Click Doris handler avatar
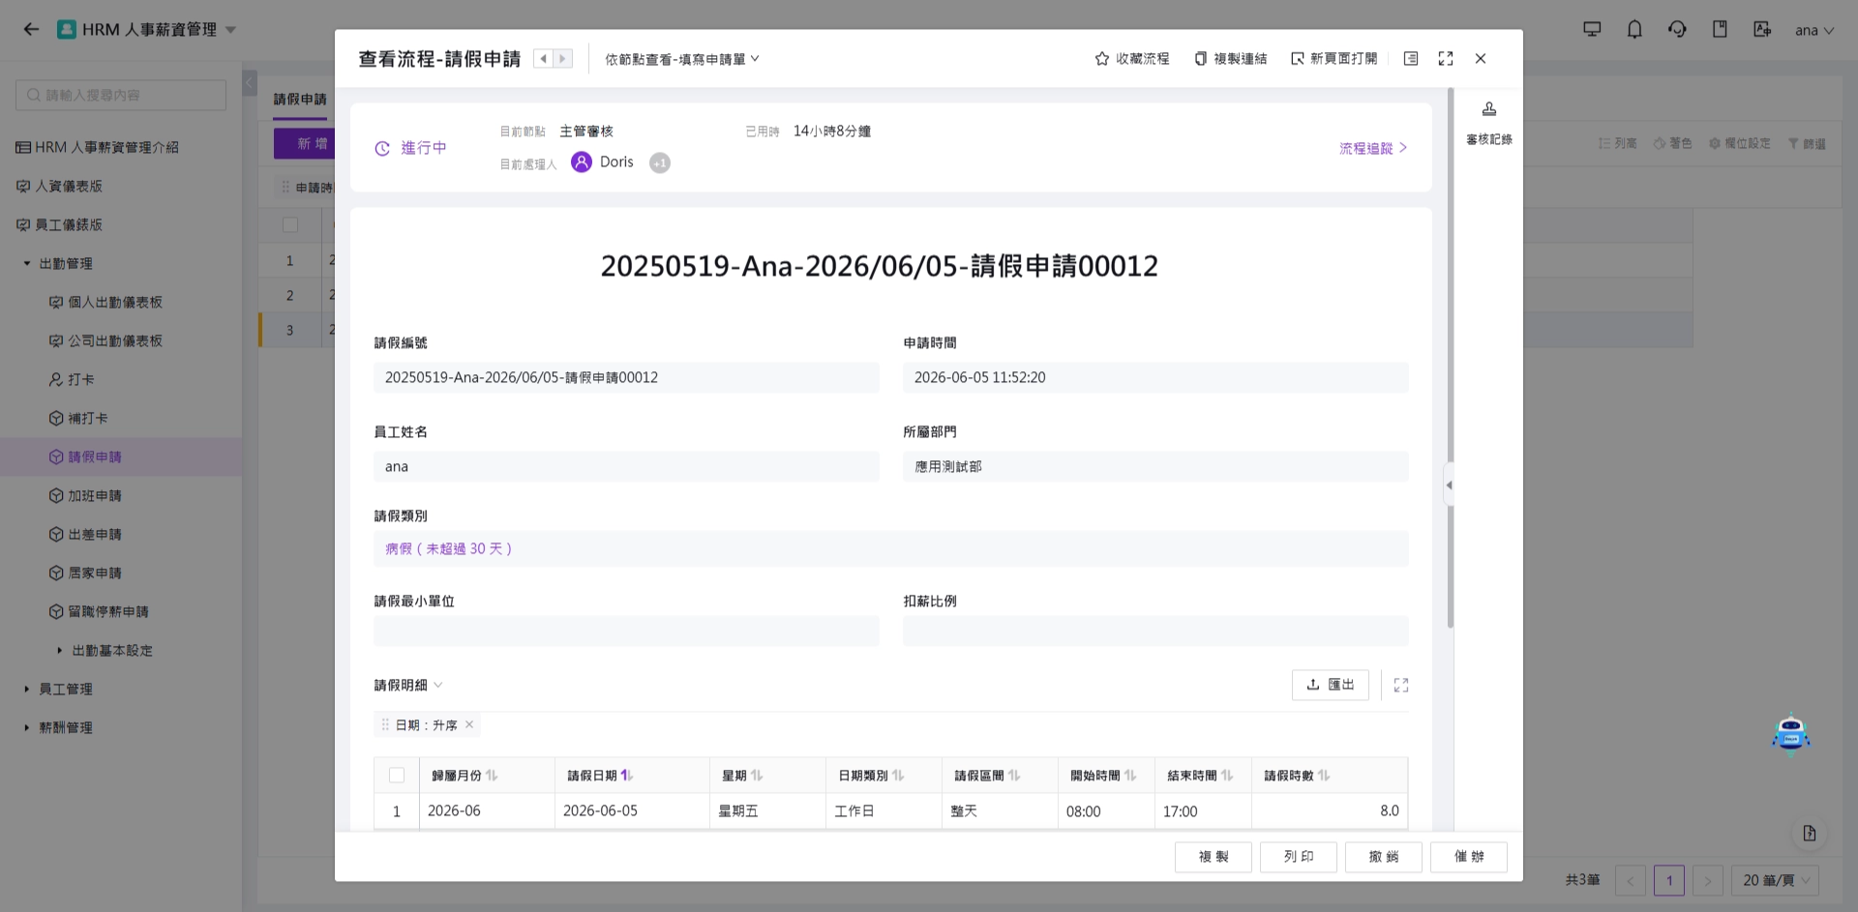1858x912 pixels. (x=582, y=162)
